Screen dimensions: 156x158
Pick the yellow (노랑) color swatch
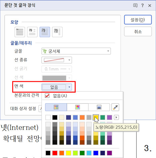coord(96,117)
